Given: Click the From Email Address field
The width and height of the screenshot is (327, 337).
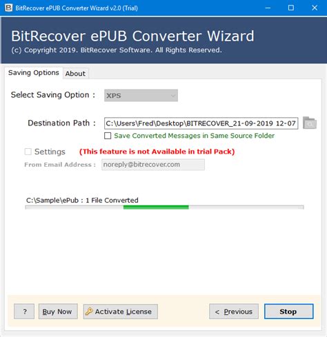Looking at the screenshot, I should click(x=153, y=165).
